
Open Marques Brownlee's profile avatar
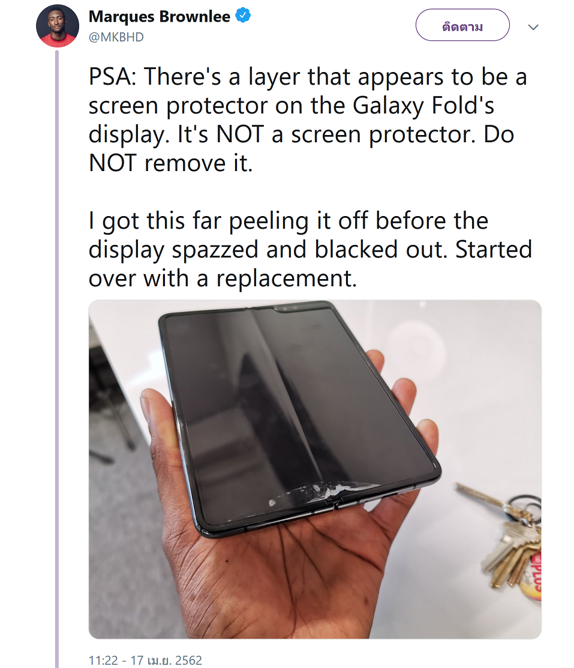tap(58, 26)
